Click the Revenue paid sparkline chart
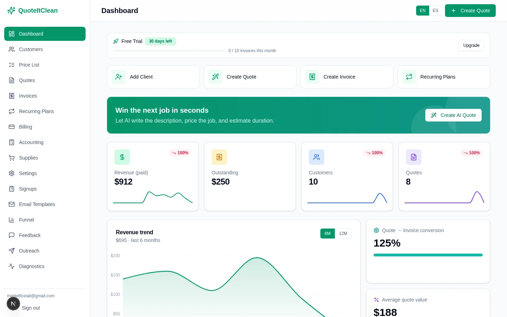The width and height of the screenshot is (507, 317). tap(153, 197)
